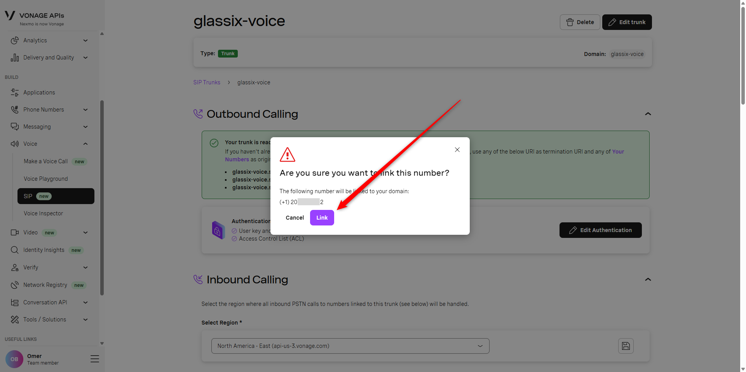The height and width of the screenshot is (372, 746).
Task: Click the glassix-voice domain value
Action: pos(627,54)
